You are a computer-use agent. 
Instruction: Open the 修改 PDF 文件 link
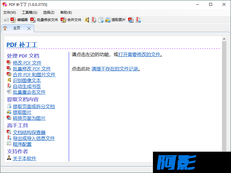[x=27, y=63]
